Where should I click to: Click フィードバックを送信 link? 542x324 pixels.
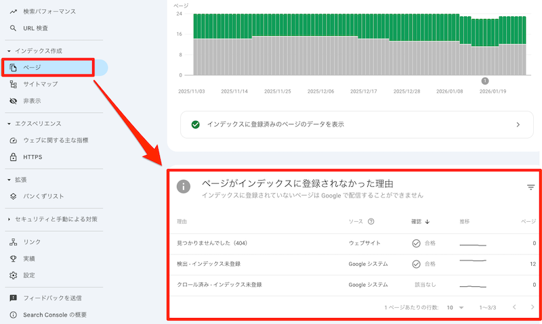[51, 298]
